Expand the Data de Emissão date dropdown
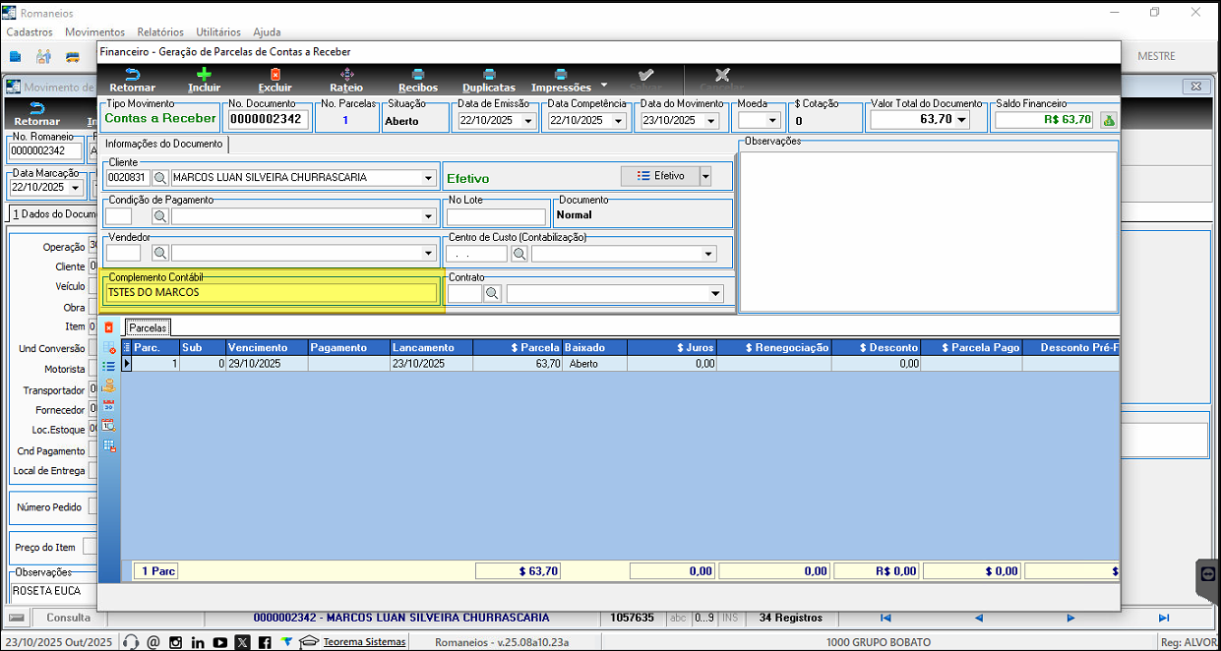1221x651 pixels. click(x=527, y=121)
